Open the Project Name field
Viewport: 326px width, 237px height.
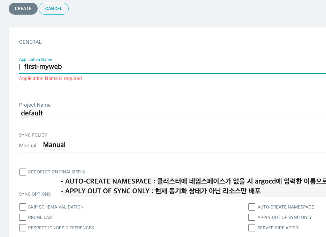coord(172,113)
